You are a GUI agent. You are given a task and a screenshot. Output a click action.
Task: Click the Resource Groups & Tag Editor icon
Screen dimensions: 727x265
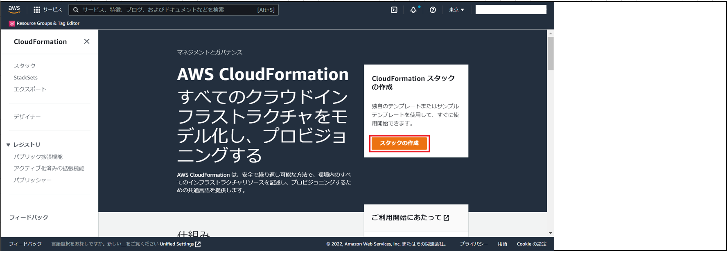12,23
